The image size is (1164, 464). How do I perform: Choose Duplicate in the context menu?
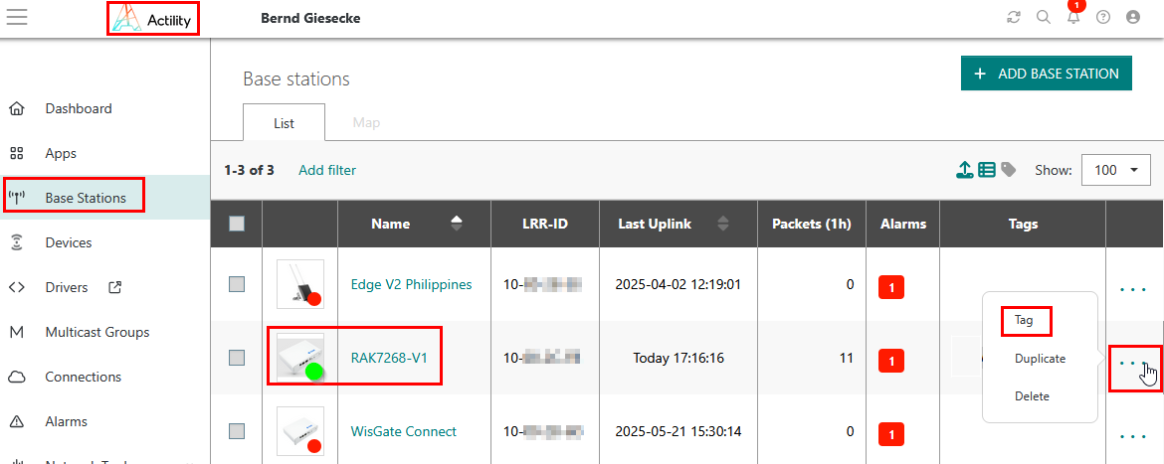(x=1040, y=359)
